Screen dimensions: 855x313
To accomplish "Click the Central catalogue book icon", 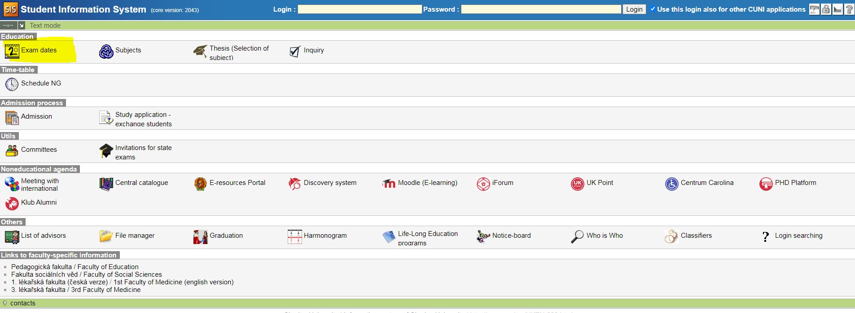I will [106, 184].
